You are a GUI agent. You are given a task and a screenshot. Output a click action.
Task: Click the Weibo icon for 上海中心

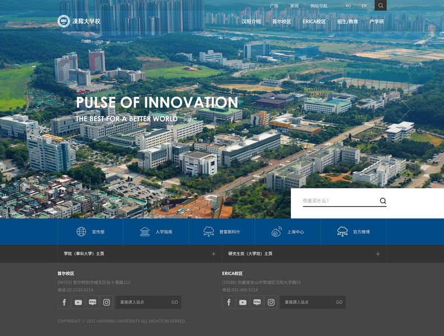coord(276,232)
